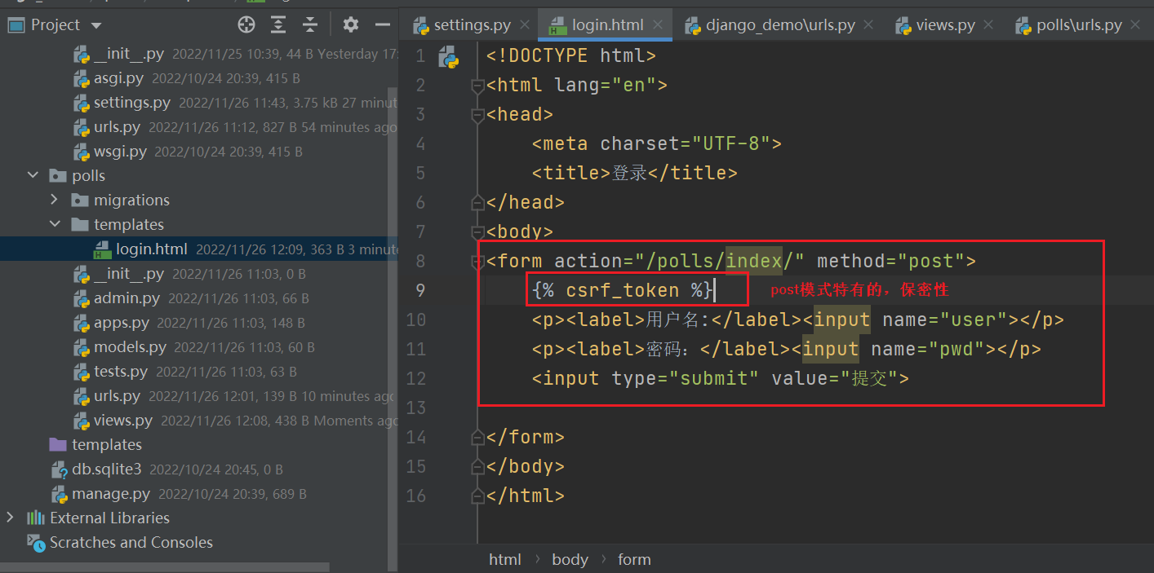This screenshot has width=1154, height=573.
Task: Select models.py in polls folder
Action: 130,347
